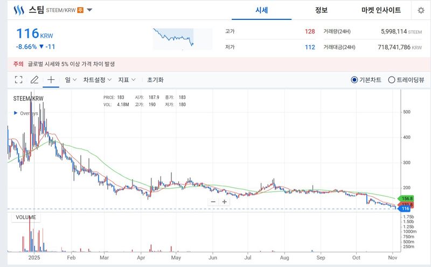This screenshot has width=431, height=267.
Task: Toggle fullscreen chart mode icon
Action: tap(18, 80)
